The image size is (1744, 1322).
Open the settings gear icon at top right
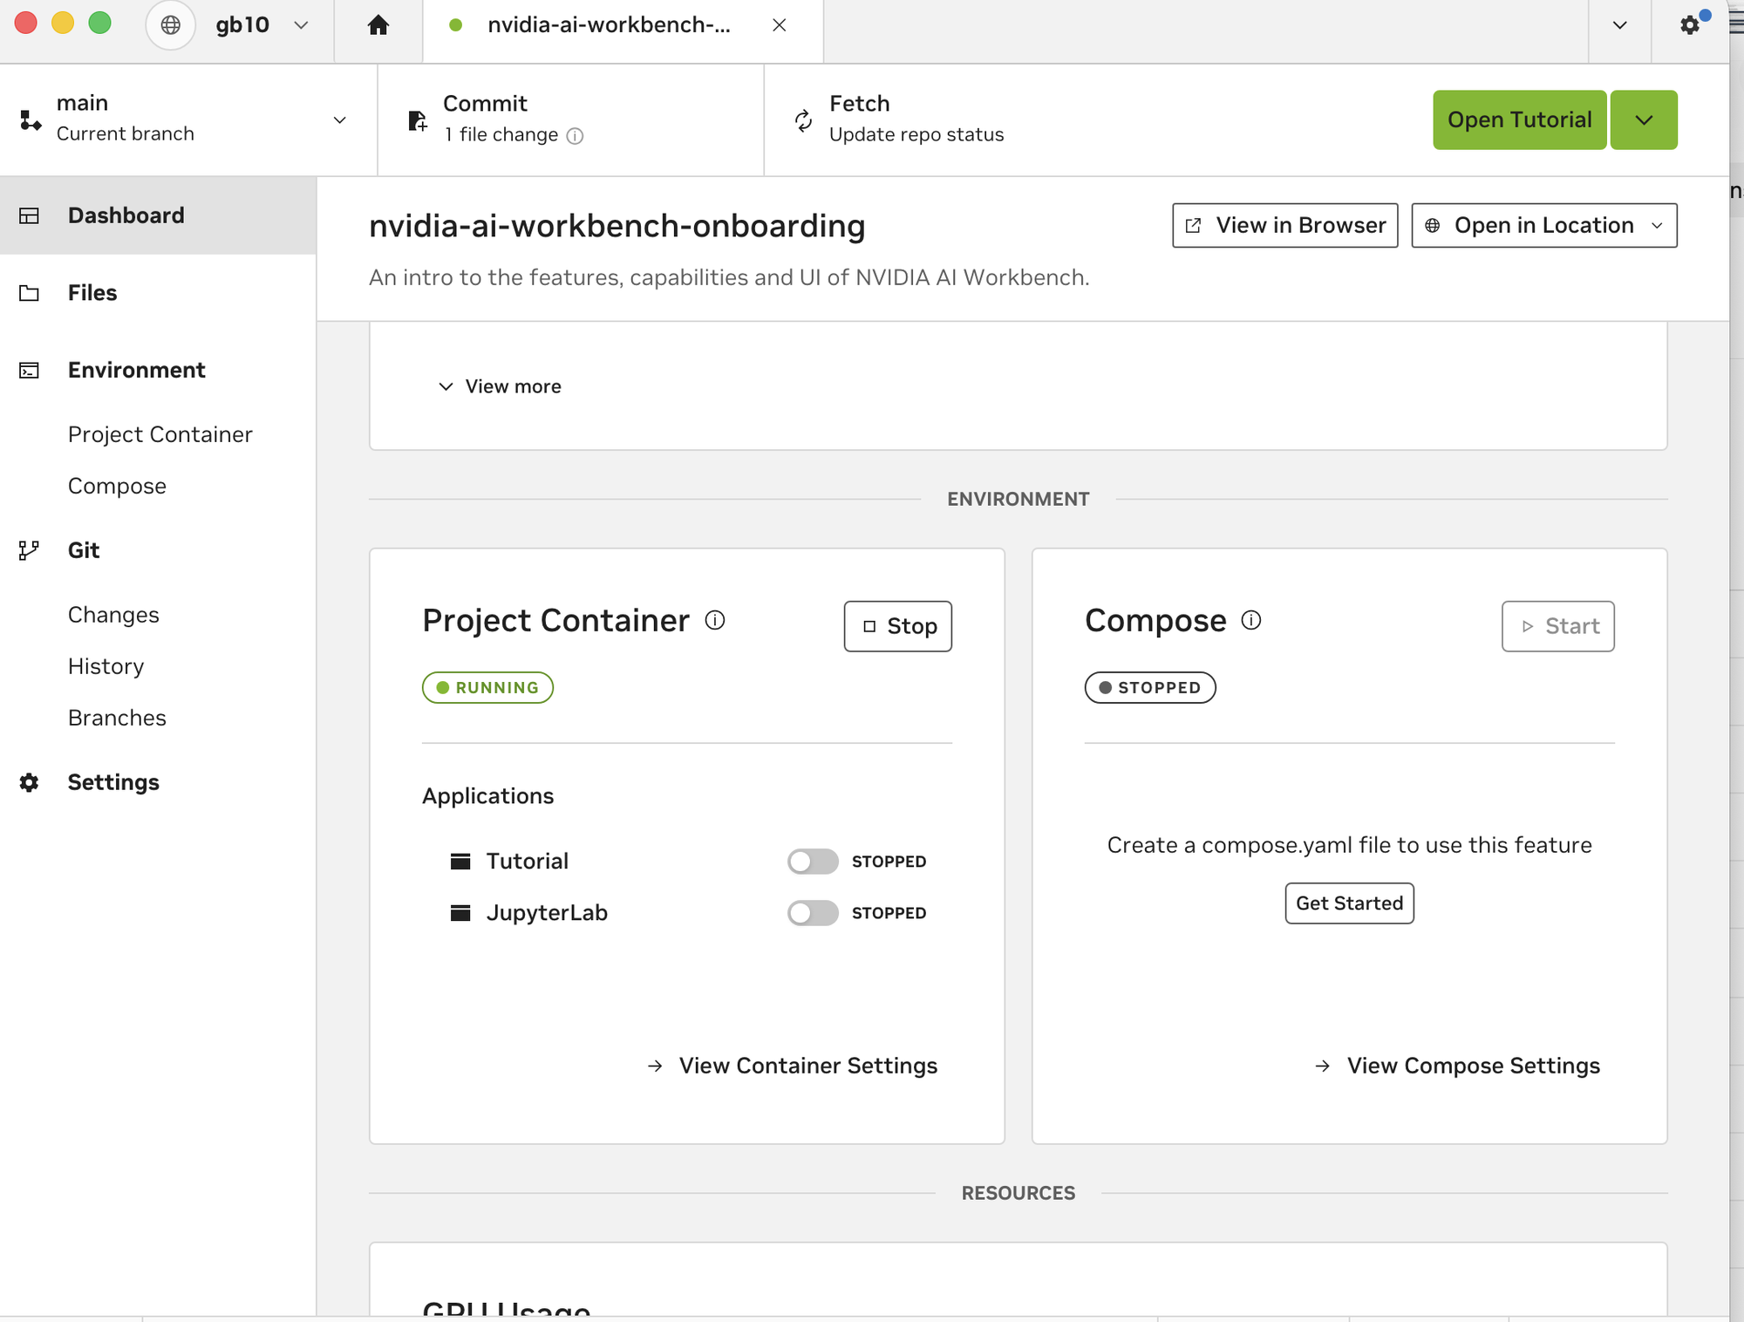click(1690, 25)
